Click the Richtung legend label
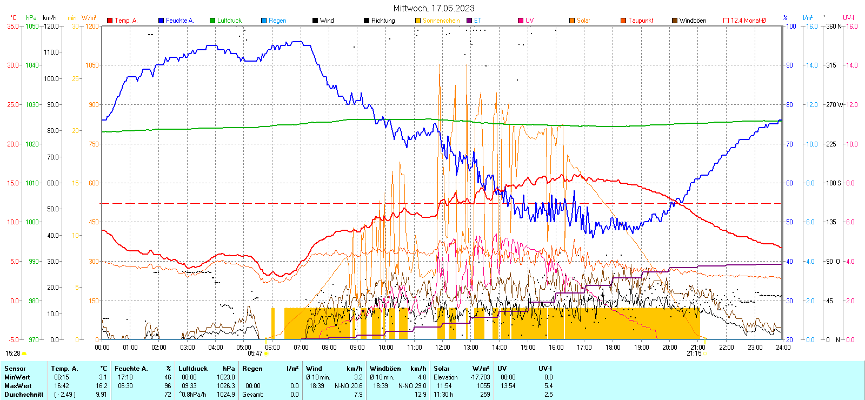The width and height of the screenshot is (865, 400). point(383,21)
